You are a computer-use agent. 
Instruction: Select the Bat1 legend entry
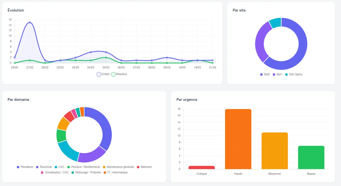274,74
